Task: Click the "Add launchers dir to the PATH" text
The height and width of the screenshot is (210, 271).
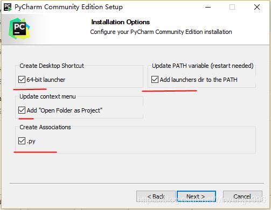Action: point(199,80)
